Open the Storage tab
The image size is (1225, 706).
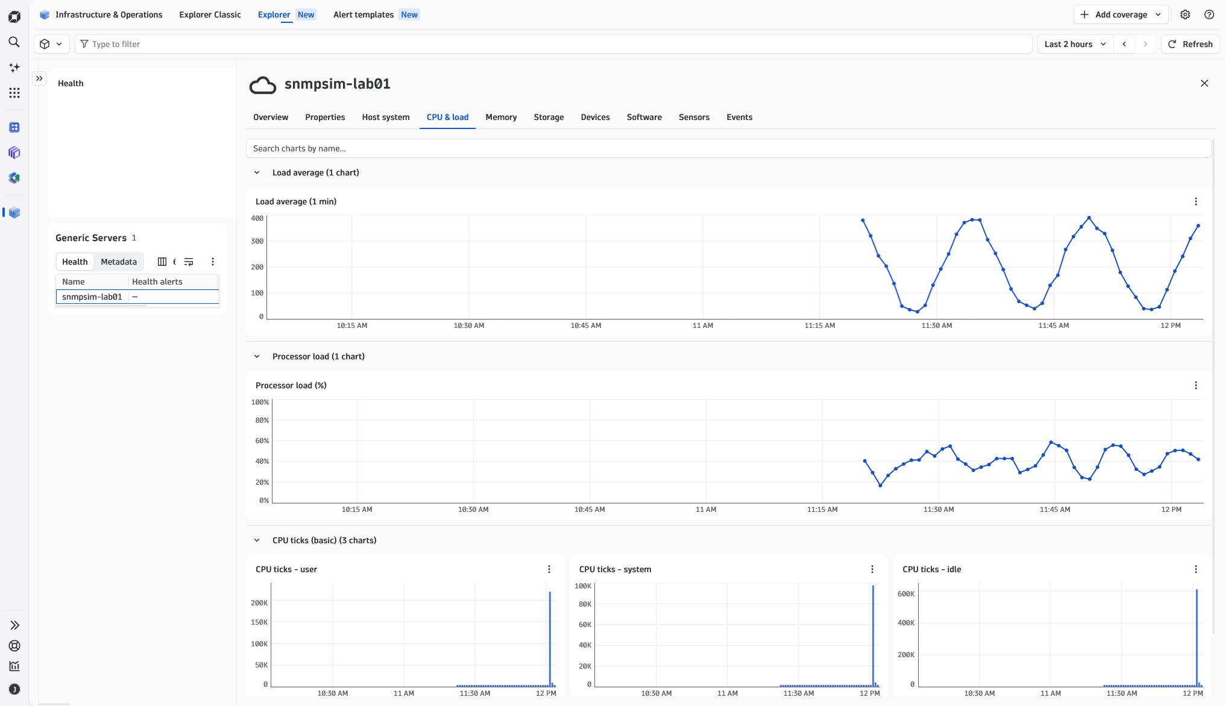coord(549,117)
